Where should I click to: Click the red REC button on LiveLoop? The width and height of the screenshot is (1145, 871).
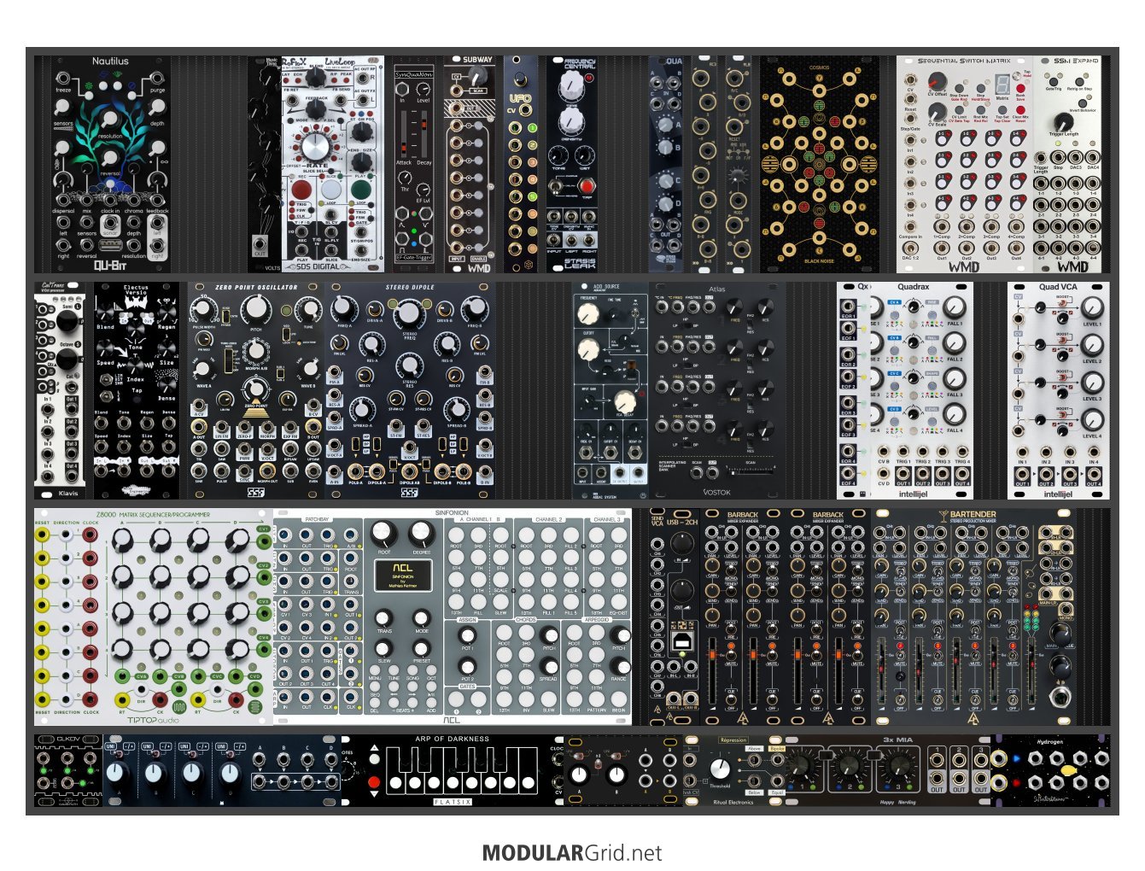302,190
